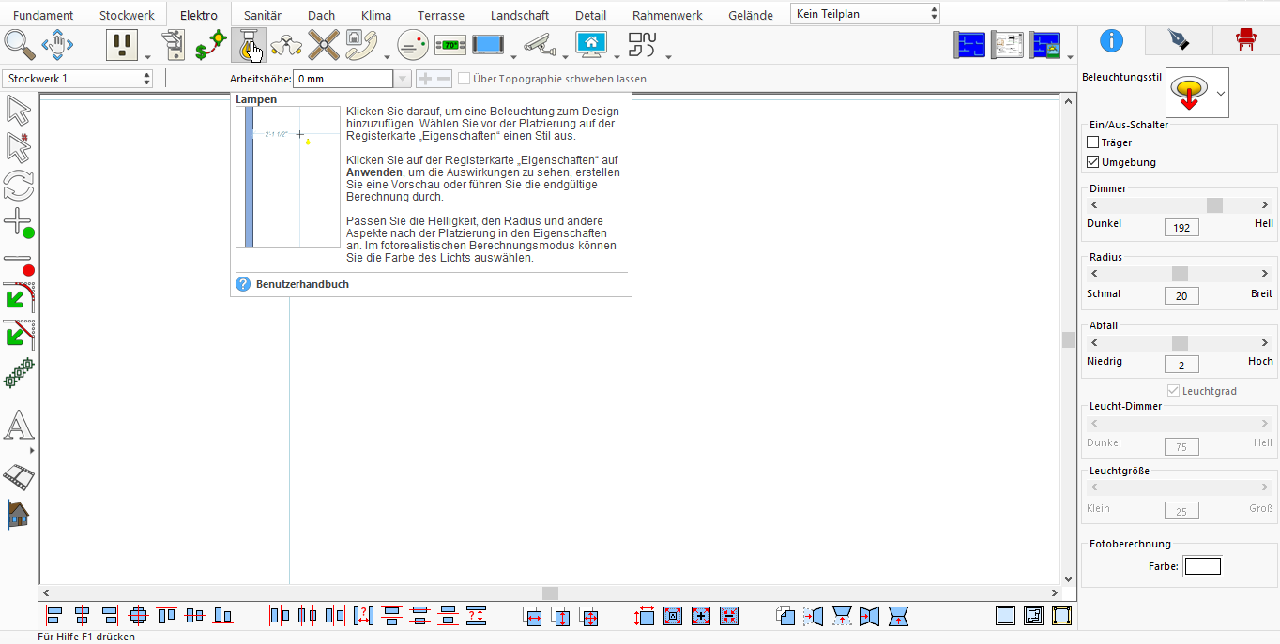Select the wall television screen tool

point(489,44)
